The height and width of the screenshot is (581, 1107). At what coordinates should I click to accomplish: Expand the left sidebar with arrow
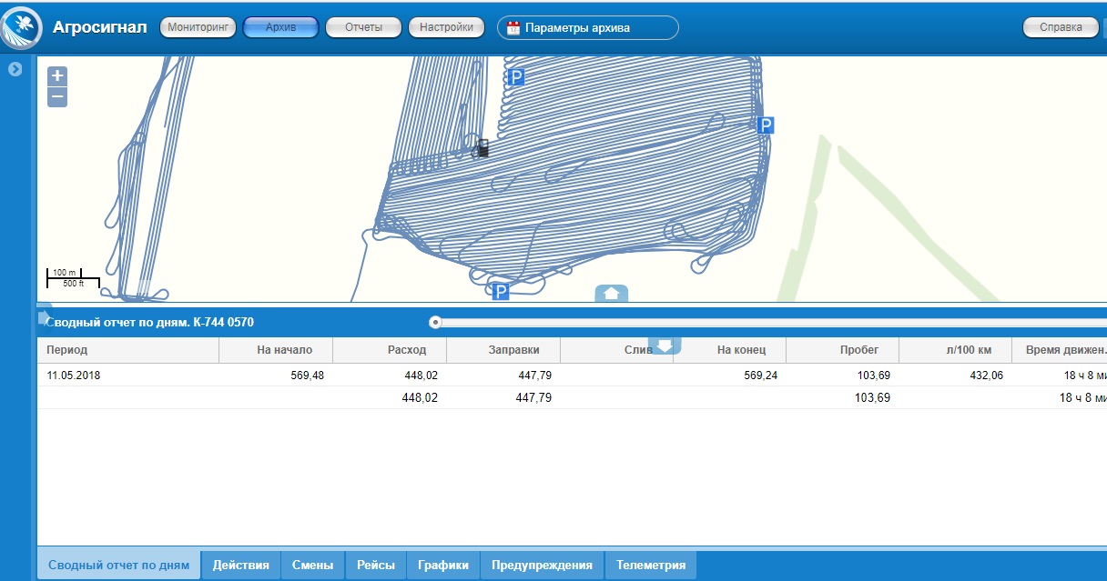click(15, 68)
